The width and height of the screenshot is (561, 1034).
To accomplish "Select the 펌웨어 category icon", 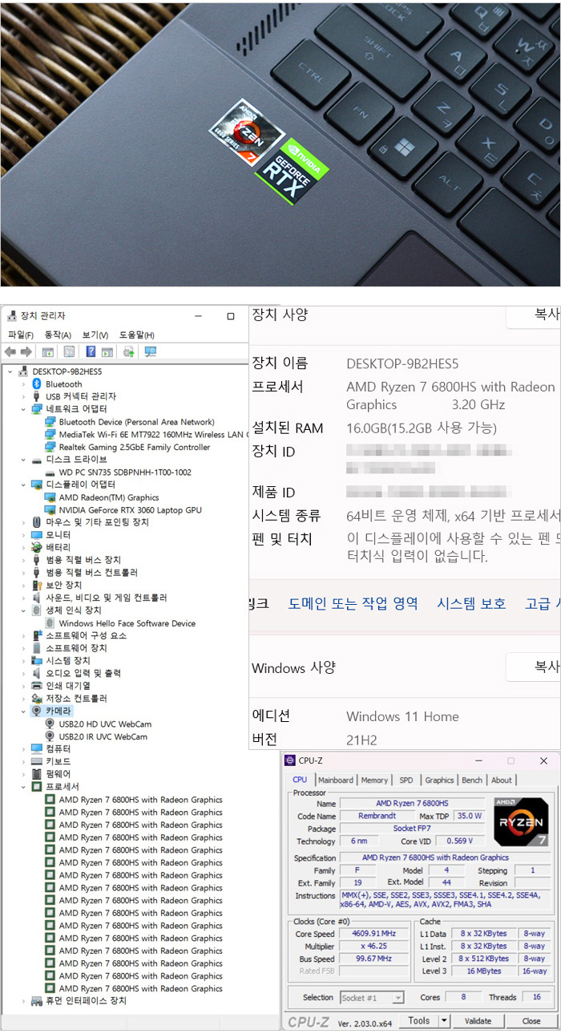I will pos(36,774).
